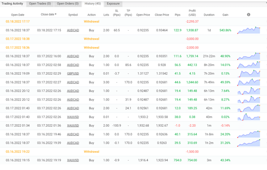The width and height of the screenshot is (267, 170).
Task: Sort by Close date dropdown arrow
Action: [56, 14]
